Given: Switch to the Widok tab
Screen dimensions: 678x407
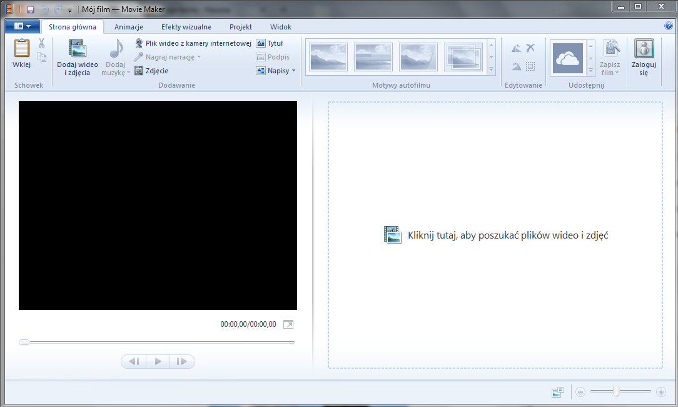Looking at the screenshot, I should [x=281, y=27].
